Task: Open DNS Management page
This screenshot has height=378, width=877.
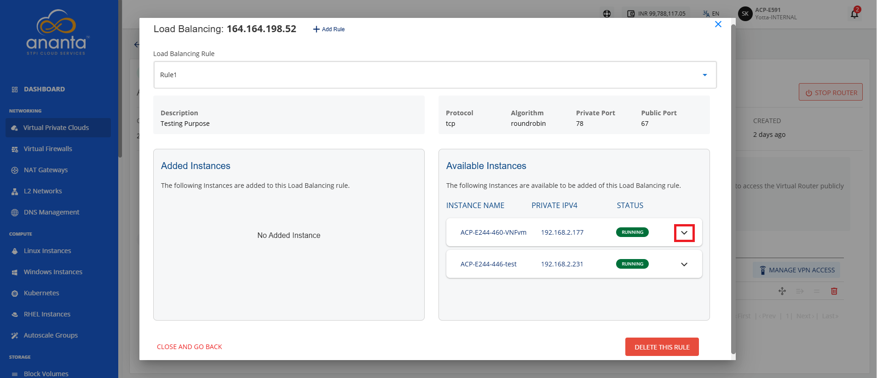Action: pos(52,212)
